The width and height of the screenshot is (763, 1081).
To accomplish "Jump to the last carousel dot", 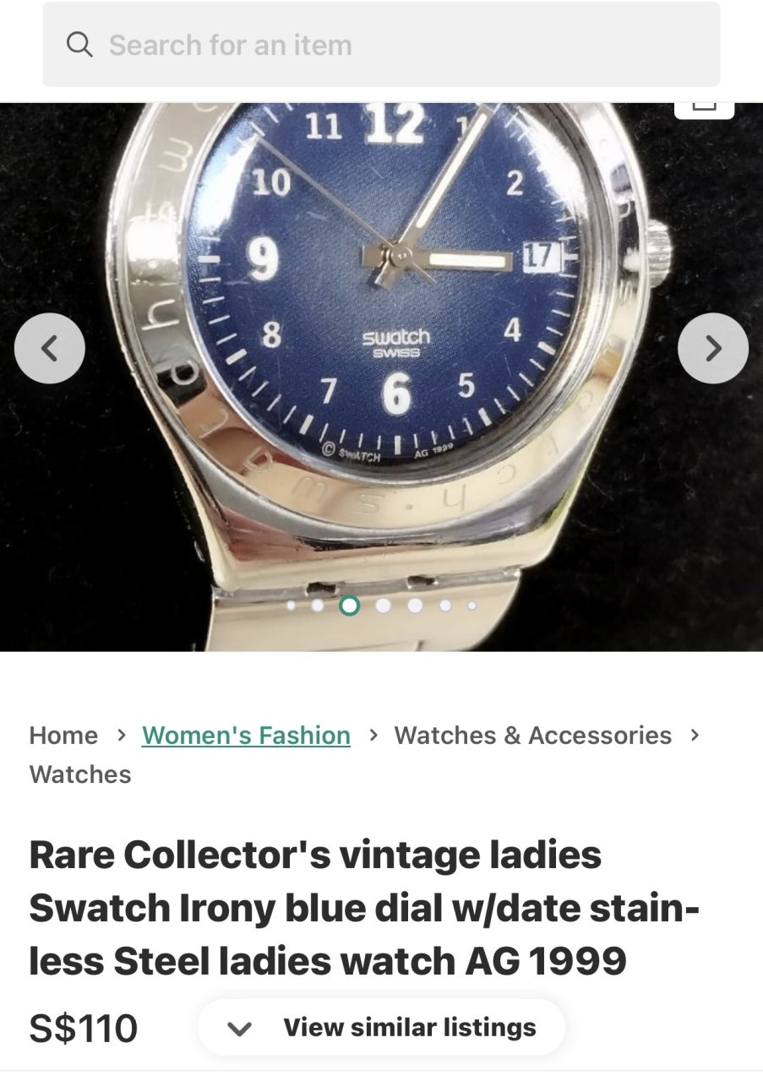I will [x=471, y=606].
